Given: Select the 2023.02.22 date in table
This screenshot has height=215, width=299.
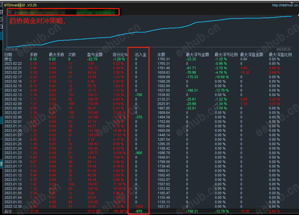Looking at the screenshot, I should 13,63.
